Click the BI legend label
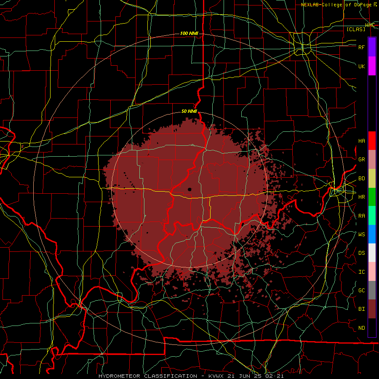Screen dimensions: 379x379 point(361,309)
